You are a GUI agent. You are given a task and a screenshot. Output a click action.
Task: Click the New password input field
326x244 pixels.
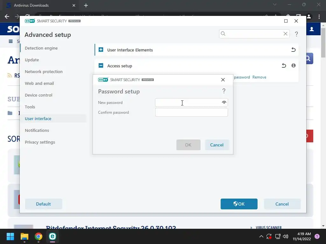(x=191, y=103)
